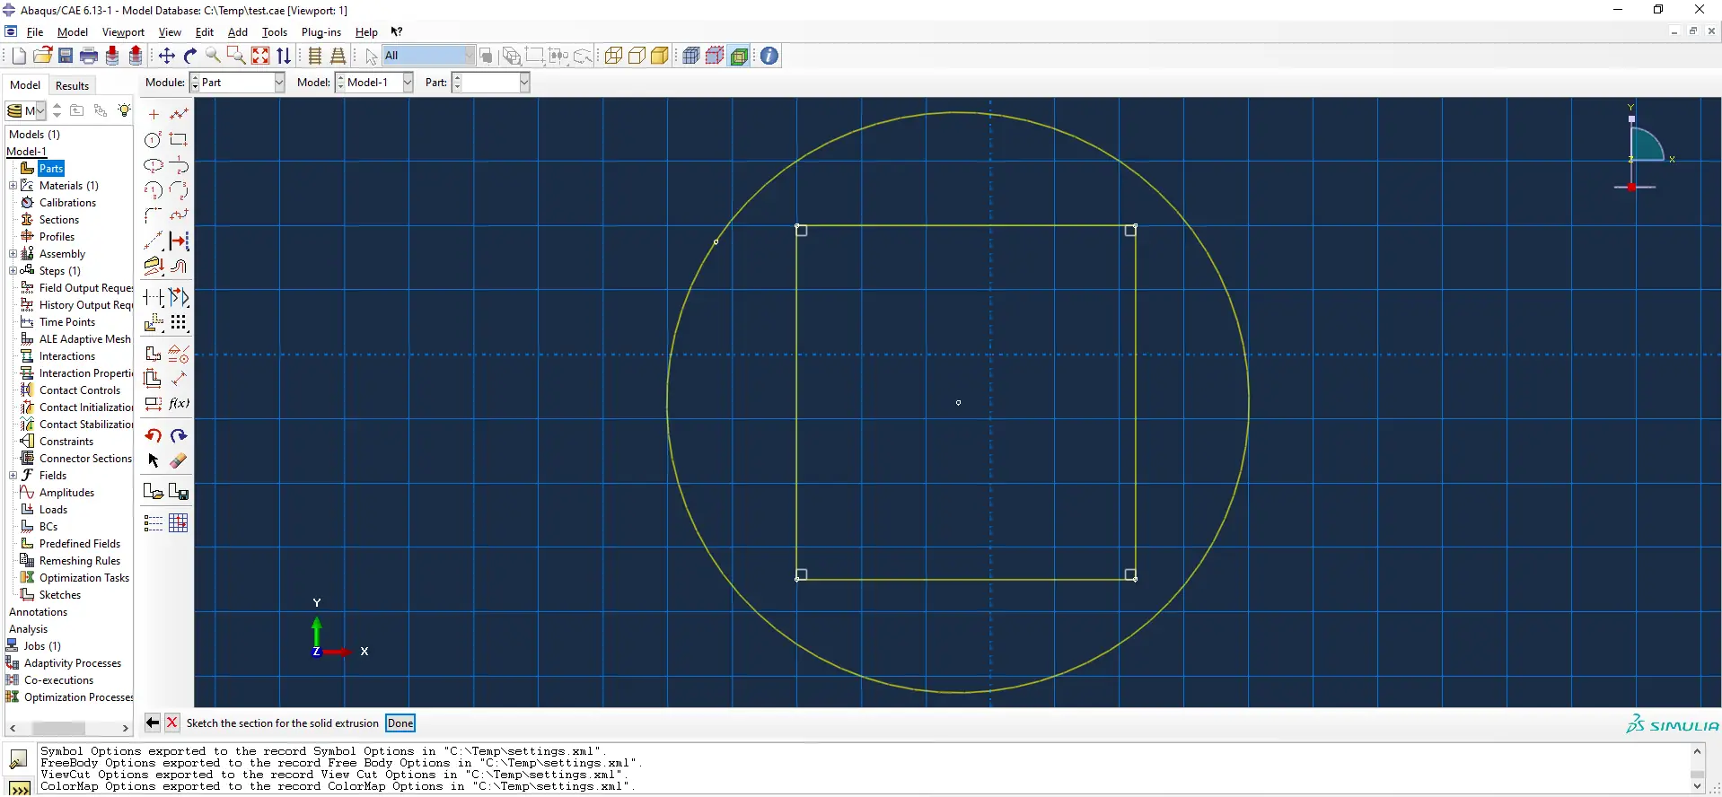Viewport: 1722px width, 797px height.
Task: Click Done to finish the sketch
Action: coord(400,723)
